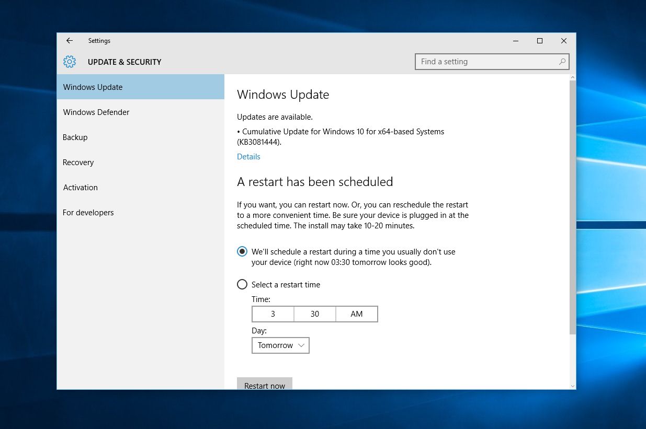Screen dimensions: 646x429
Task: Open the Windows Update section
Action: tap(140, 87)
